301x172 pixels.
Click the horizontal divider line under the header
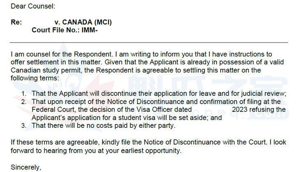(149, 43)
